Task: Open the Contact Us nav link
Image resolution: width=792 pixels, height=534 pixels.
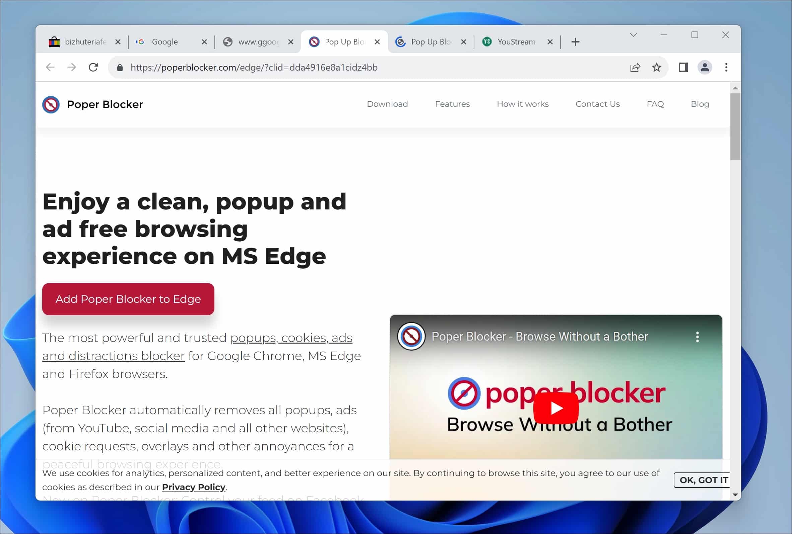Action: (x=597, y=104)
